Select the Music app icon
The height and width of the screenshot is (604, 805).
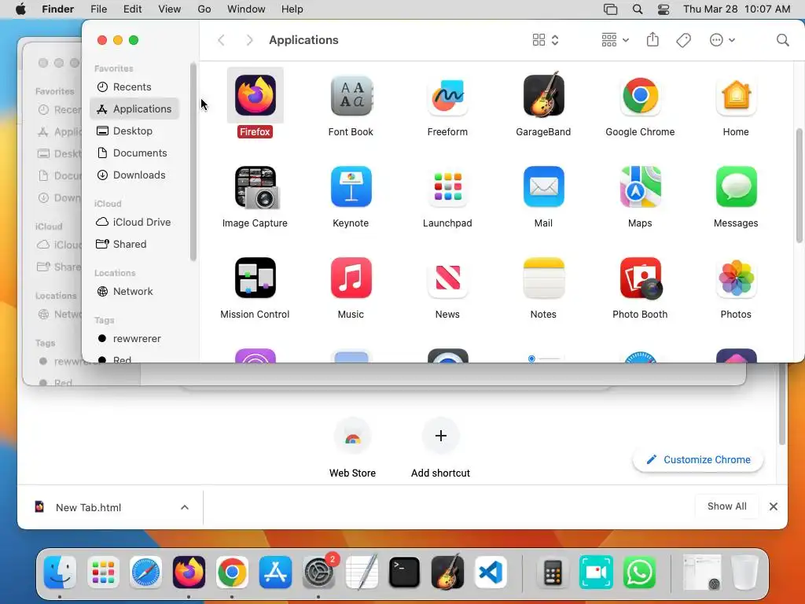(x=351, y=278)
